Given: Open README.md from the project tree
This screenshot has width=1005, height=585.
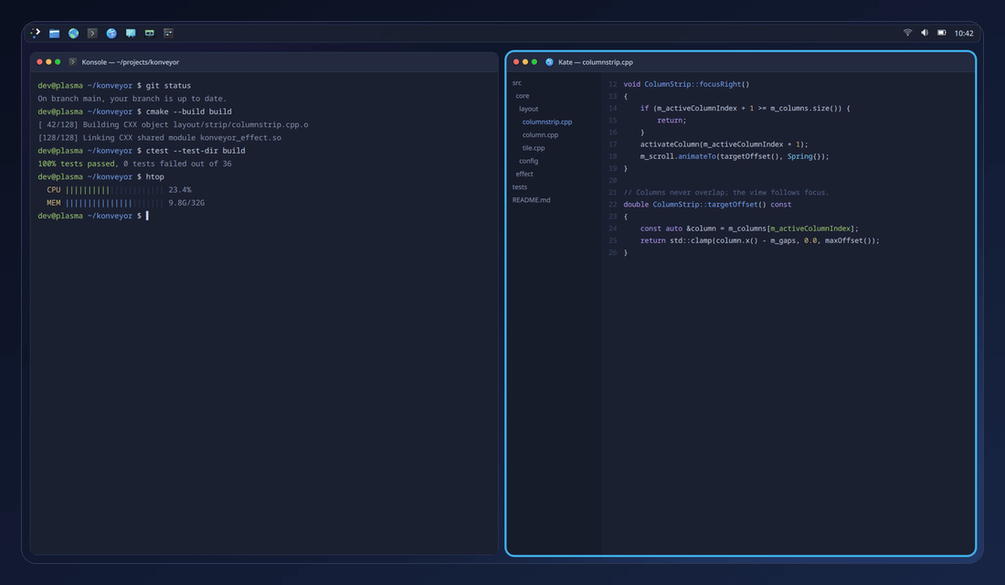Looking at the screenshot, I should 531,200.
